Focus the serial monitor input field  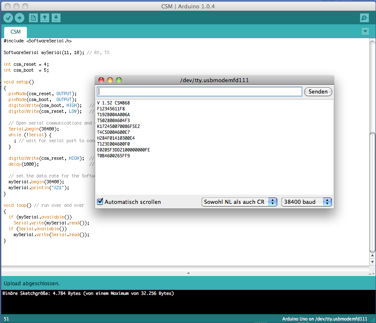(200, 91)
